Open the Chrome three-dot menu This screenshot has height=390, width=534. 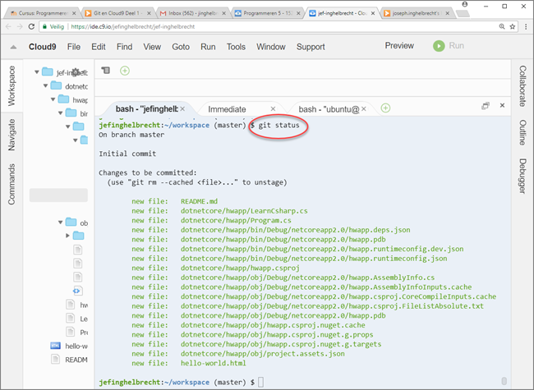(x=526, y=26)
